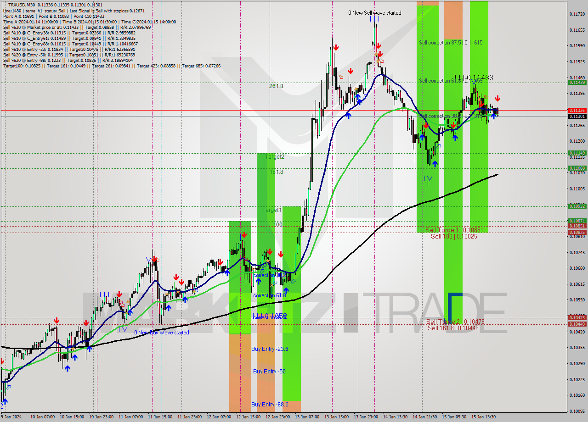Click the 'Sell correction 87.5 | 0.11615' label
The width and height of the screenshot is (588, 422).
(451, 43)
